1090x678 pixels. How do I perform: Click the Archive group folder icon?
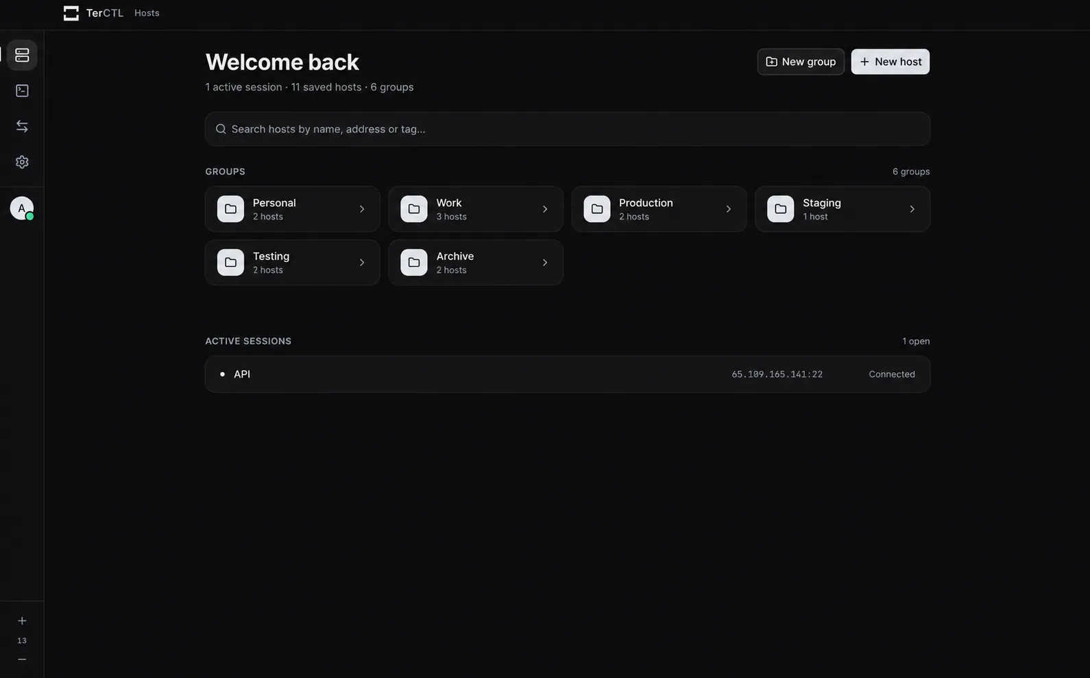pos(414,263)
